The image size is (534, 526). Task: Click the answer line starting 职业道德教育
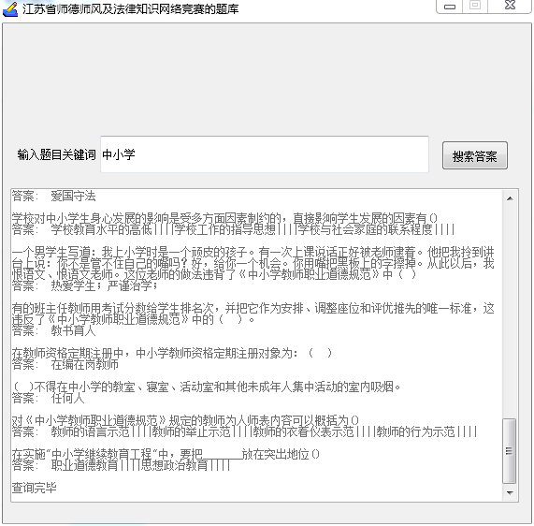140,465
